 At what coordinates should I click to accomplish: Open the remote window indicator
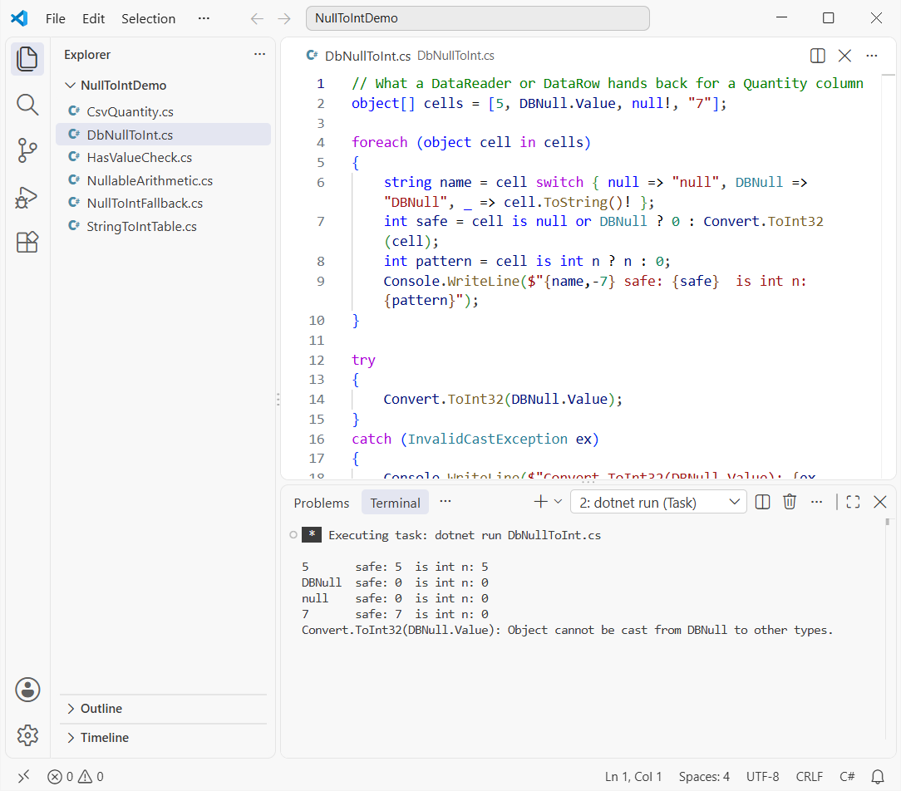(23, 777)
